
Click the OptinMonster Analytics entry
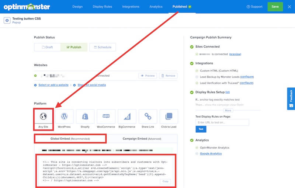click(215, 147)
